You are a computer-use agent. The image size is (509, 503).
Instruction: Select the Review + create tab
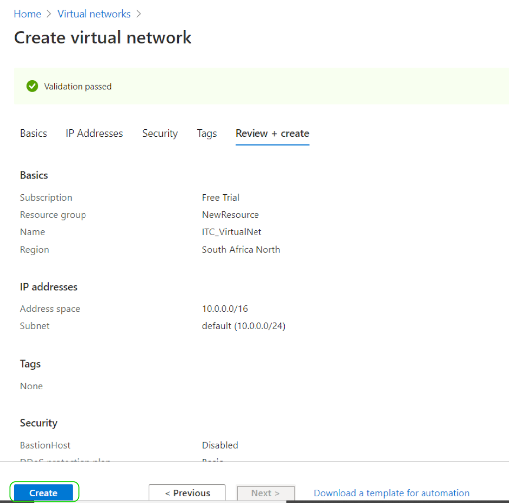pos(272,133)
